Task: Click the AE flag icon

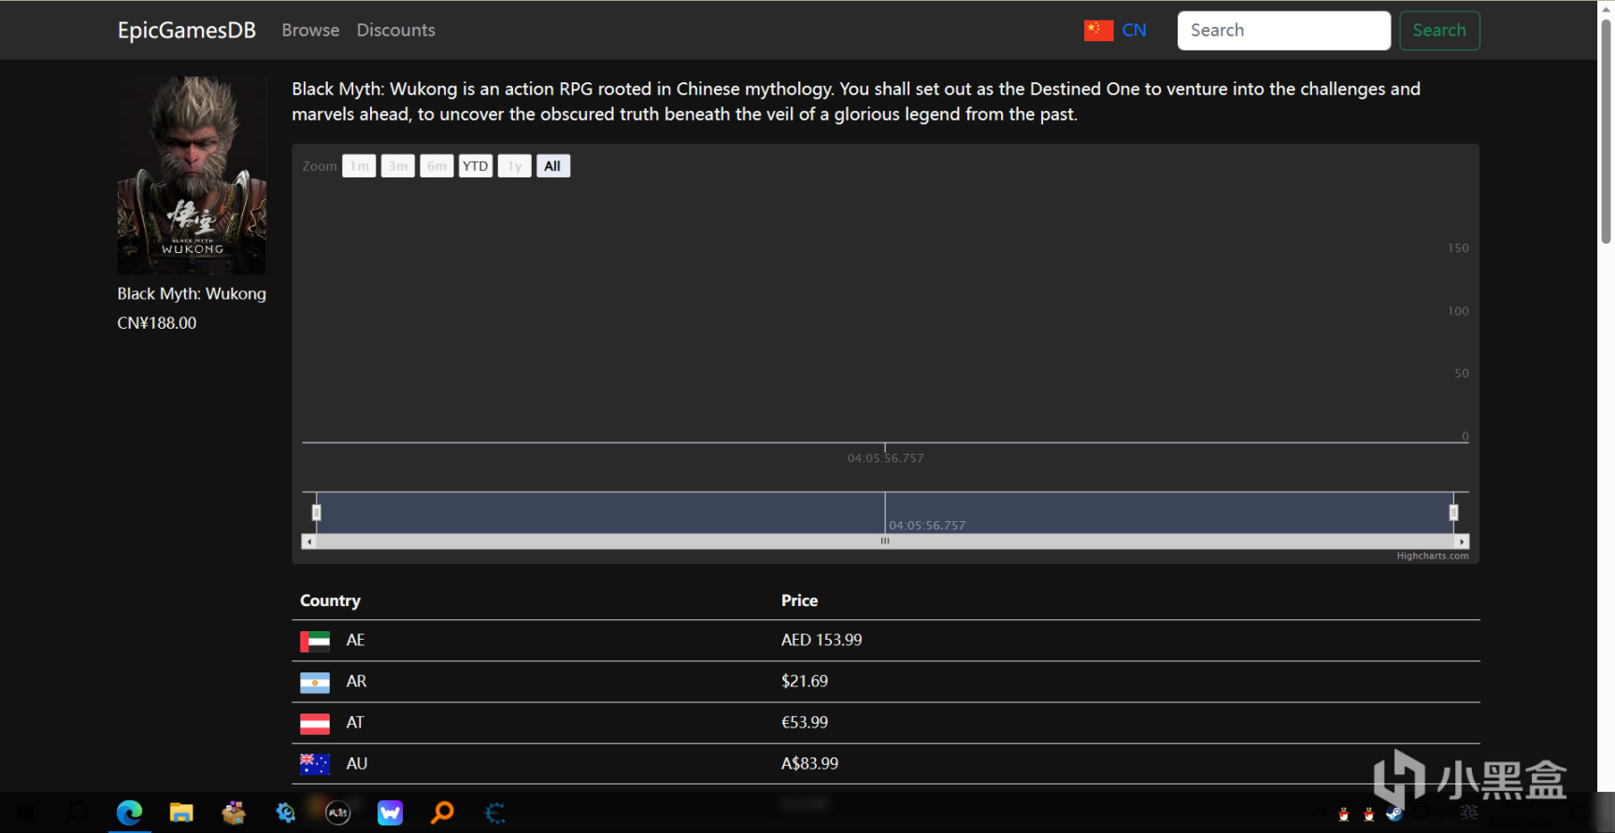Action: pyautogui.click(x=315, y=641)
